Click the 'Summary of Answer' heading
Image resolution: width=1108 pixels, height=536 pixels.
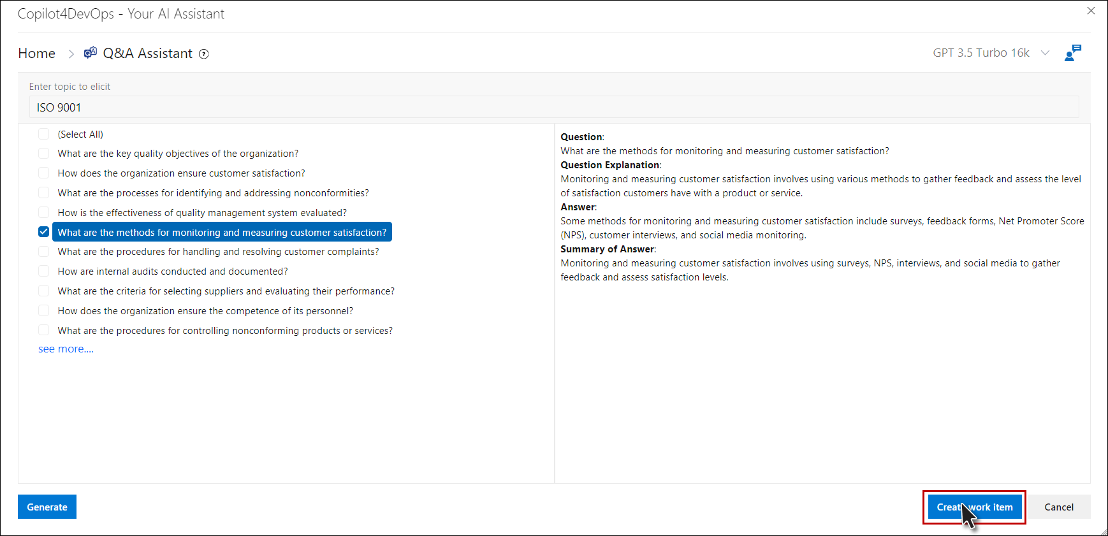click(608, 249)
